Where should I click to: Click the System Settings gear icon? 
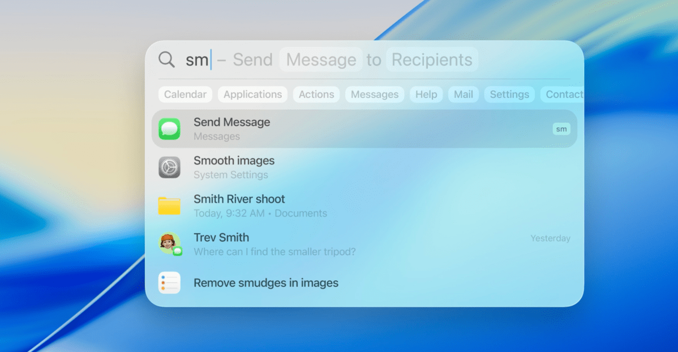coord(169,168)
